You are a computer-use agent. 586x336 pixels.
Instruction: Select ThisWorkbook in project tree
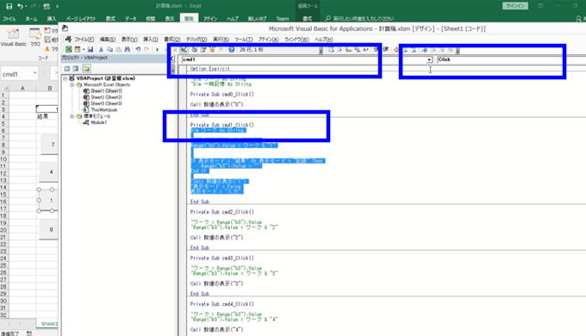[x=104, y=110]
